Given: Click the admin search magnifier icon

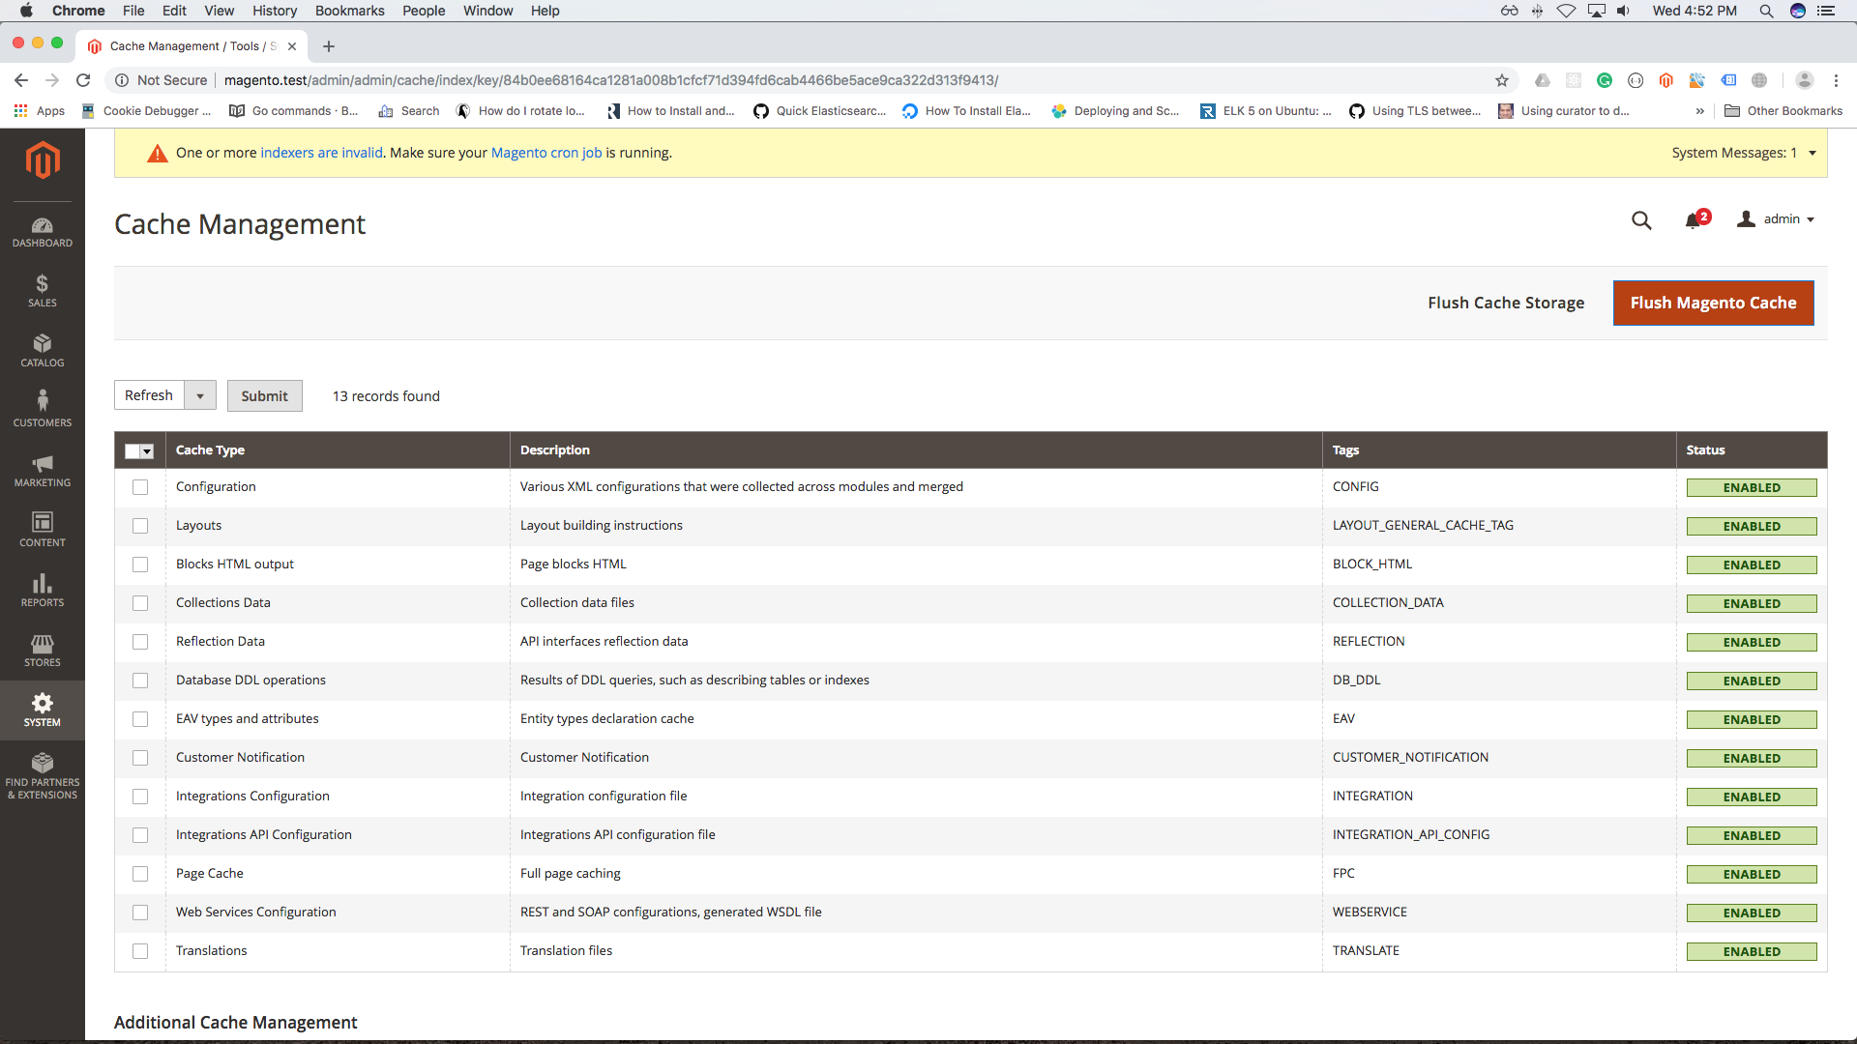Looking at the screenshot, I should [1641, 220].
